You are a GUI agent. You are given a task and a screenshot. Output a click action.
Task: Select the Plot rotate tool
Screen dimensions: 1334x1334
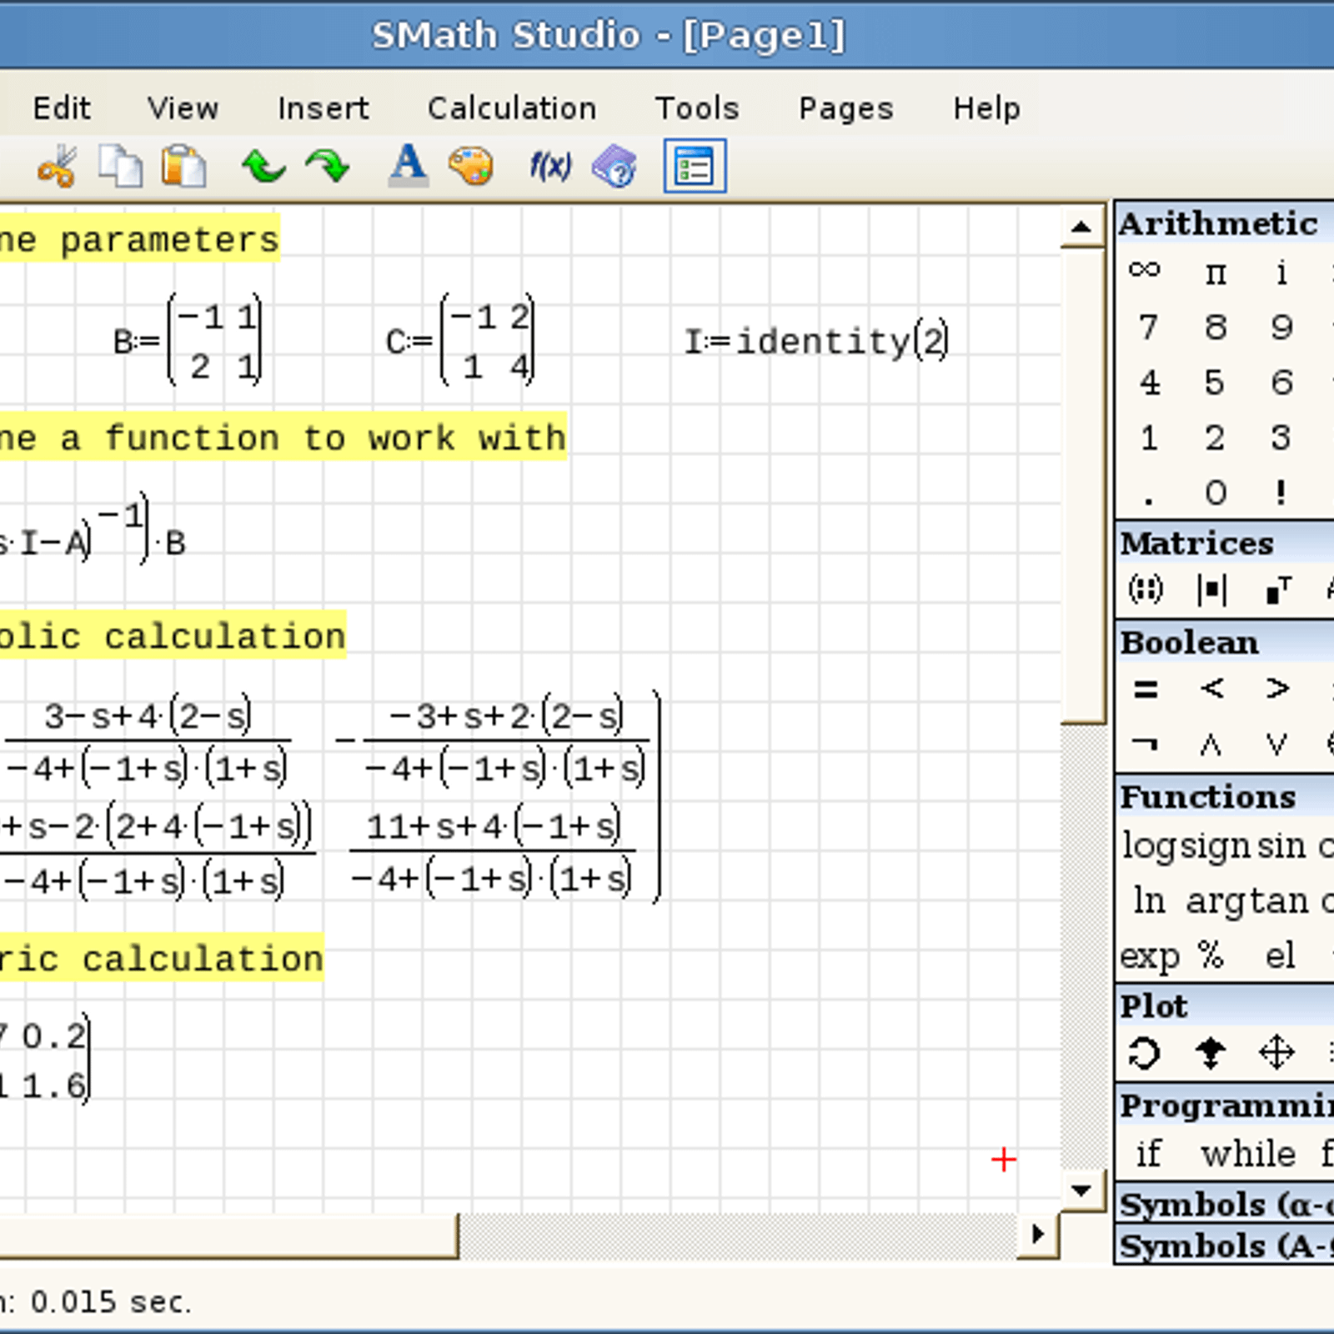point(1144,1053)
